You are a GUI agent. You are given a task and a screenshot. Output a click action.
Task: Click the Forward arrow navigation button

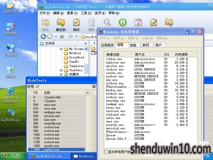tap(50, 37)
